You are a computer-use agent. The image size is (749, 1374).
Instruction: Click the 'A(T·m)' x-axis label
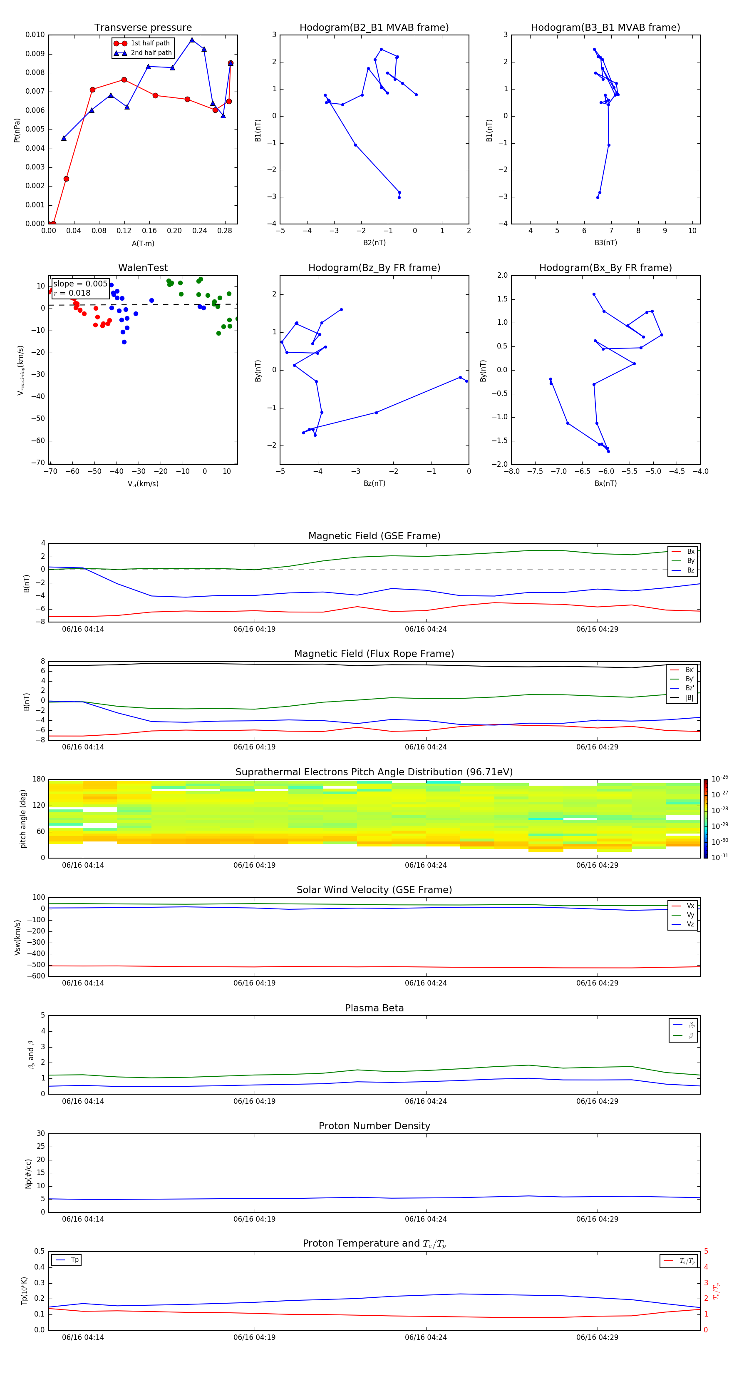[143, 243]
